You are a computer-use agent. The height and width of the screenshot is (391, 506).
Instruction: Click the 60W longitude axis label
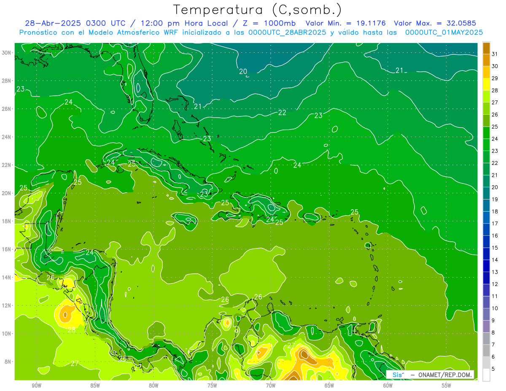click(388, 386)
